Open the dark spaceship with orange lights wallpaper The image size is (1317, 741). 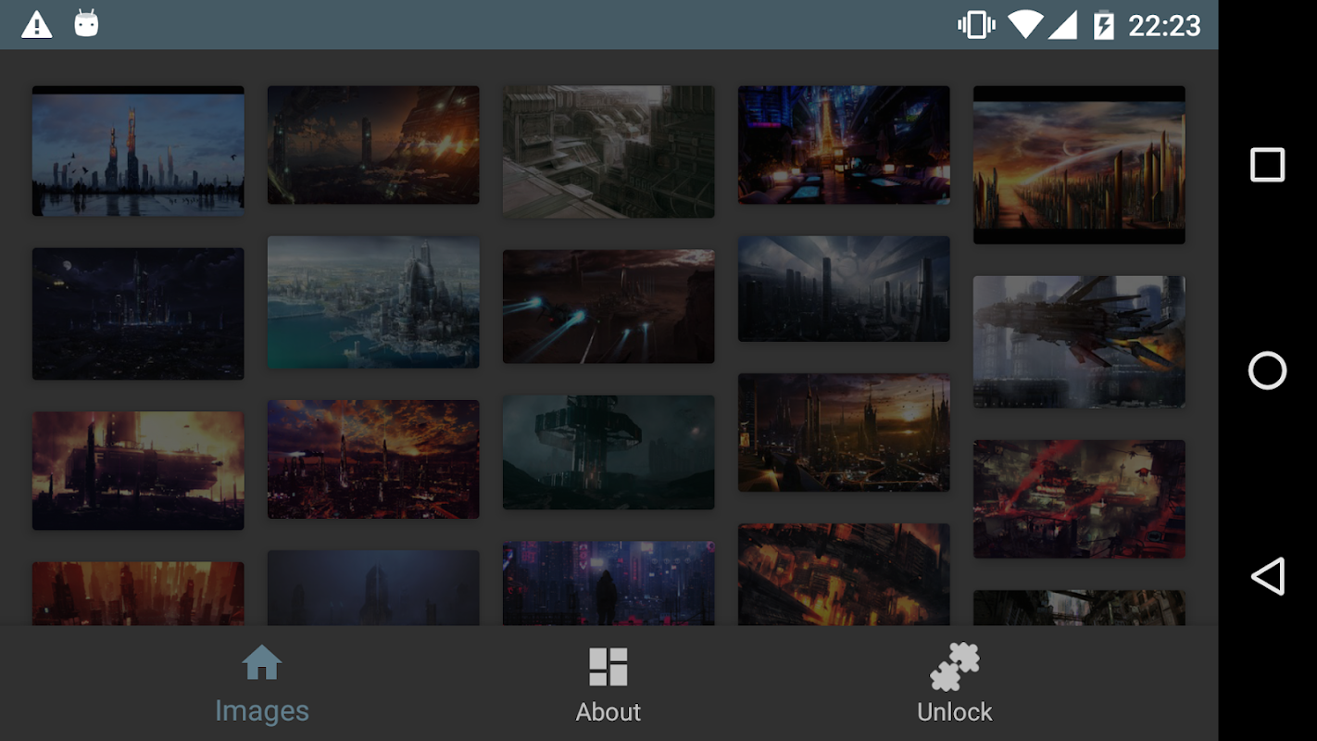[x=373, y=144]
